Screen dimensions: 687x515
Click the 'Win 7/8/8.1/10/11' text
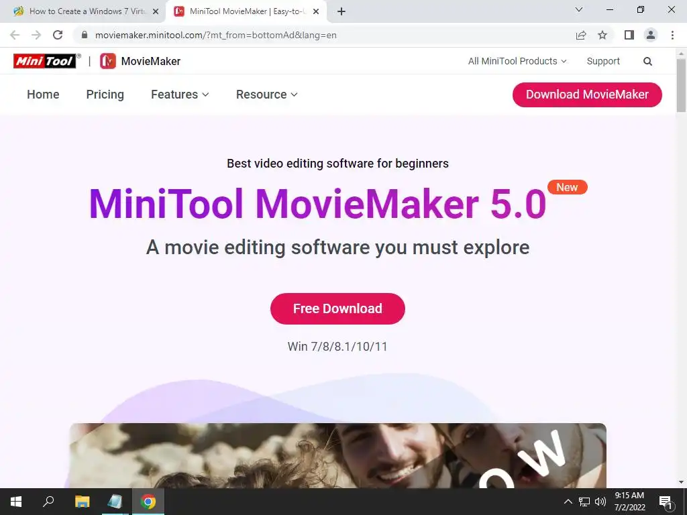(x=337, y=347)
